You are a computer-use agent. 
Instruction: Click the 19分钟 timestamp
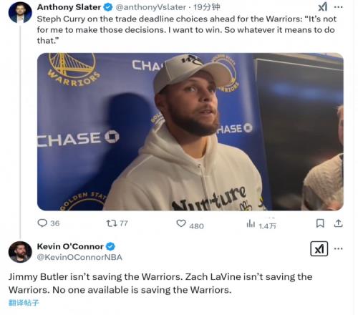tap(207, 7)
